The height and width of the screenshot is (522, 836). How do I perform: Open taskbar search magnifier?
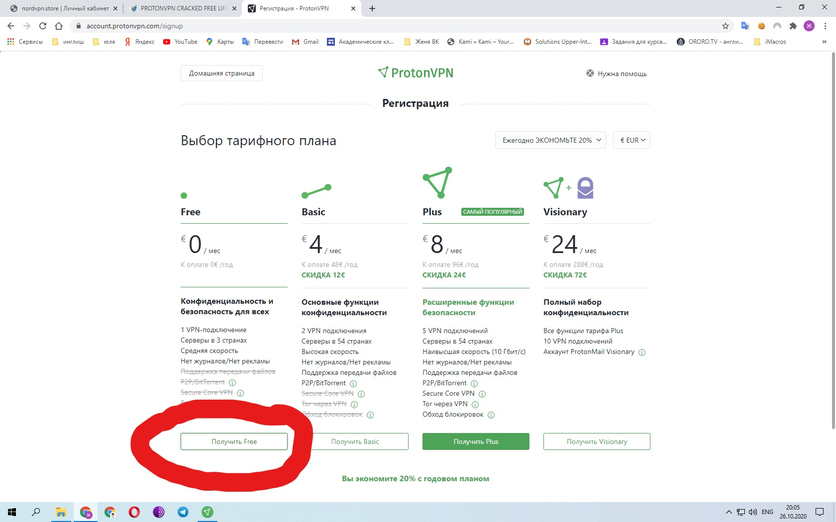[36, 512]
